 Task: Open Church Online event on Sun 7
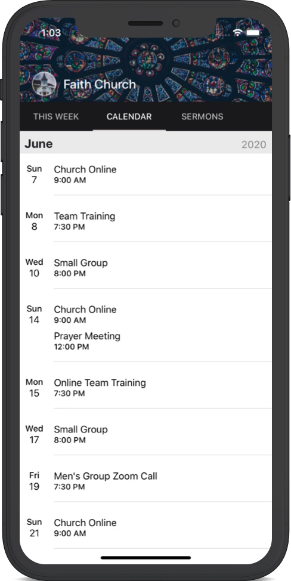point(163,174)
